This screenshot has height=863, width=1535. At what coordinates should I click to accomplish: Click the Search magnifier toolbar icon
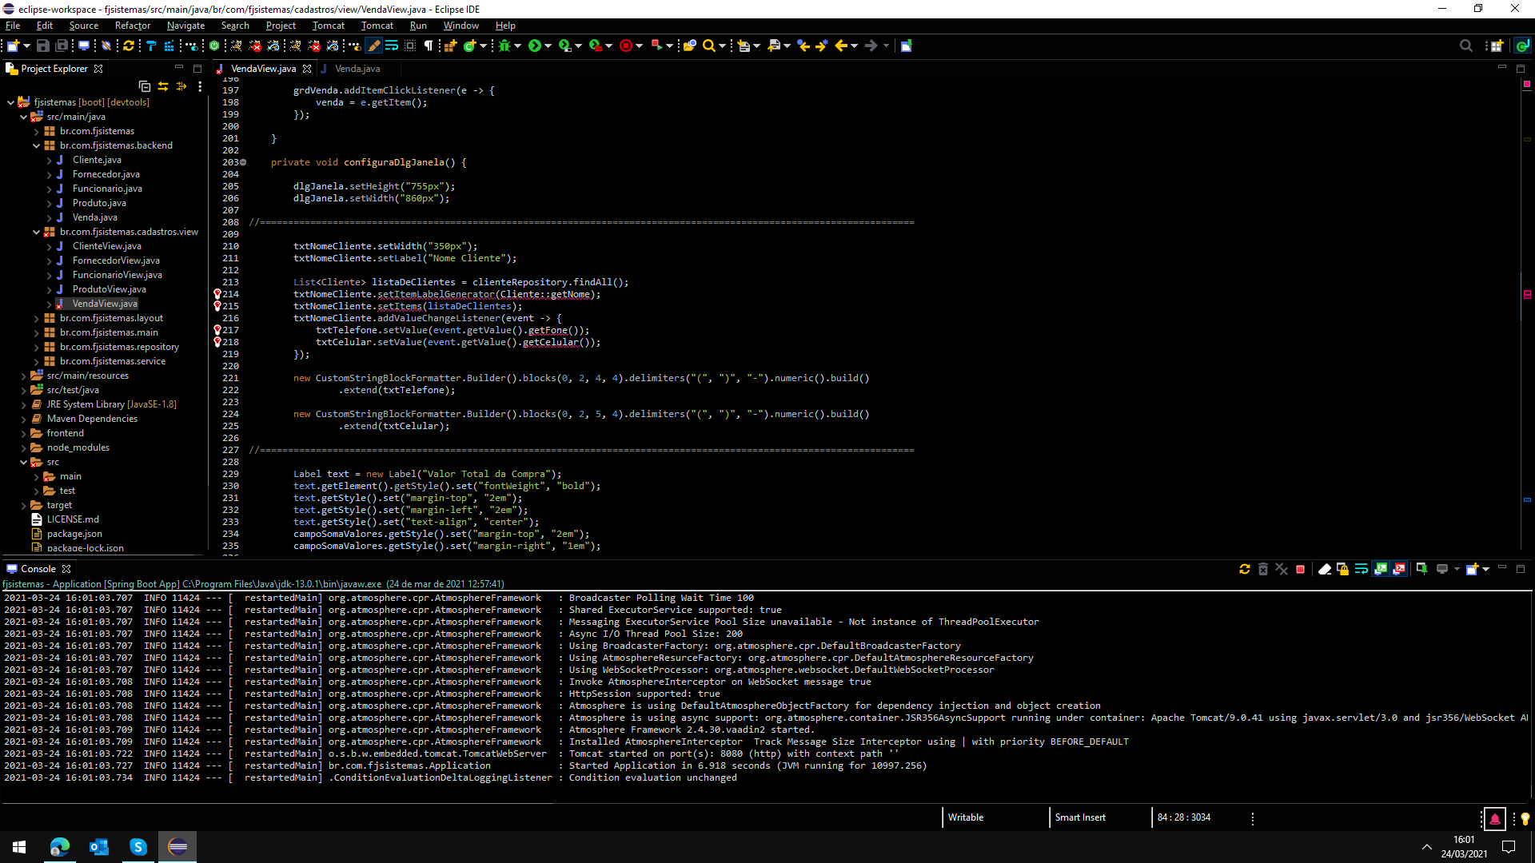[708, 46]
